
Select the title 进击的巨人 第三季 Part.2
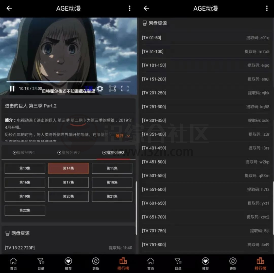click(31, 106)
